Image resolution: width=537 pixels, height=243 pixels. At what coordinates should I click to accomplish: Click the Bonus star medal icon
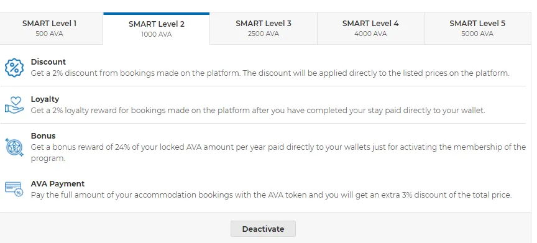pyautogui.click(x=14, y=147)
